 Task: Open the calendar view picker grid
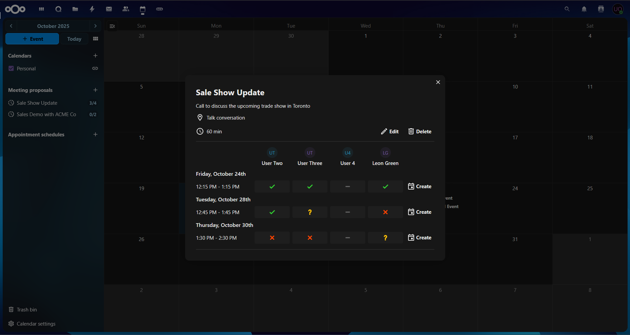click(95, 39)
